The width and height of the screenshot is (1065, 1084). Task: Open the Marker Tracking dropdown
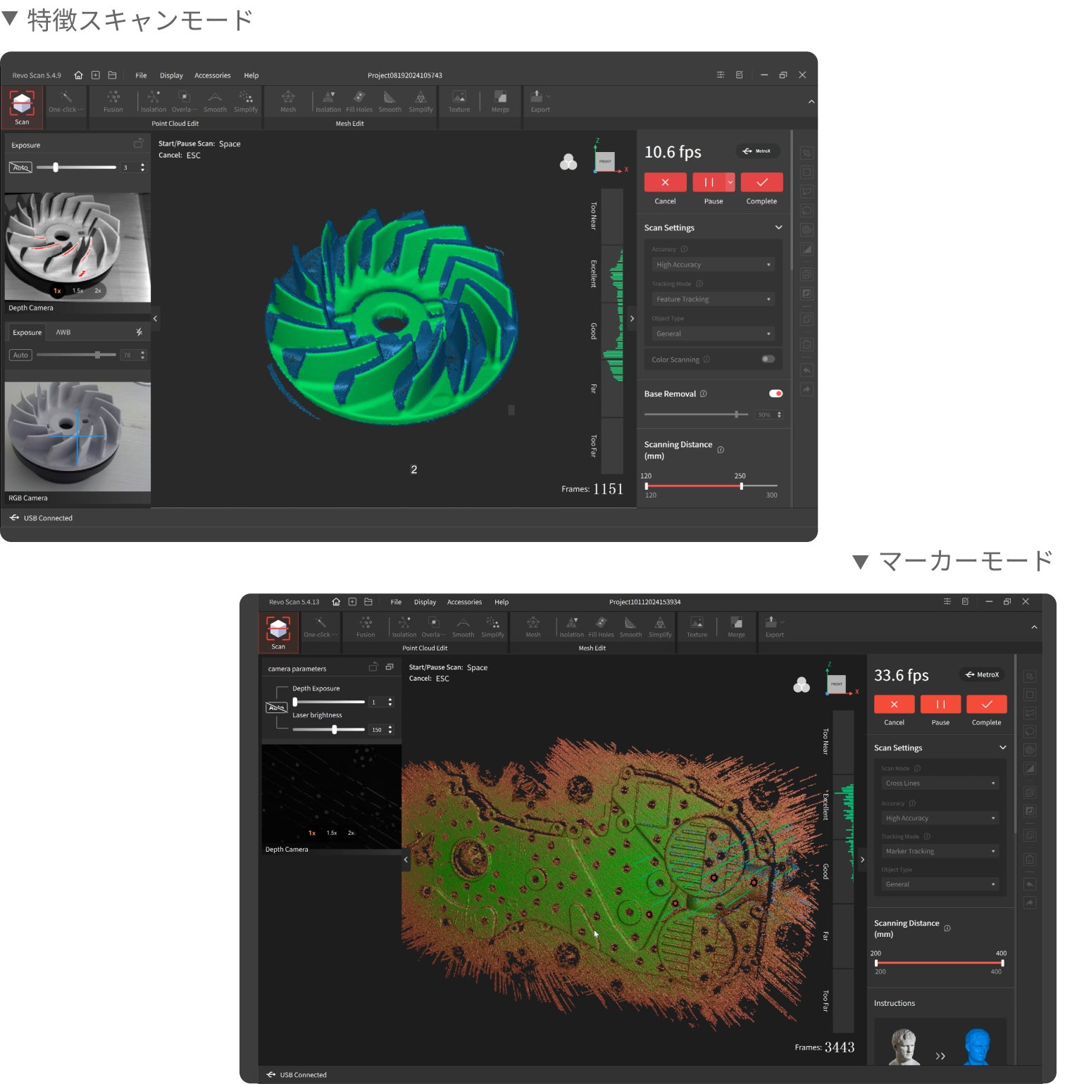pos(940,851)
